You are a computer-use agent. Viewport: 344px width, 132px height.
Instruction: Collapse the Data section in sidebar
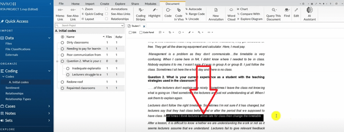(x=49, y=38)
